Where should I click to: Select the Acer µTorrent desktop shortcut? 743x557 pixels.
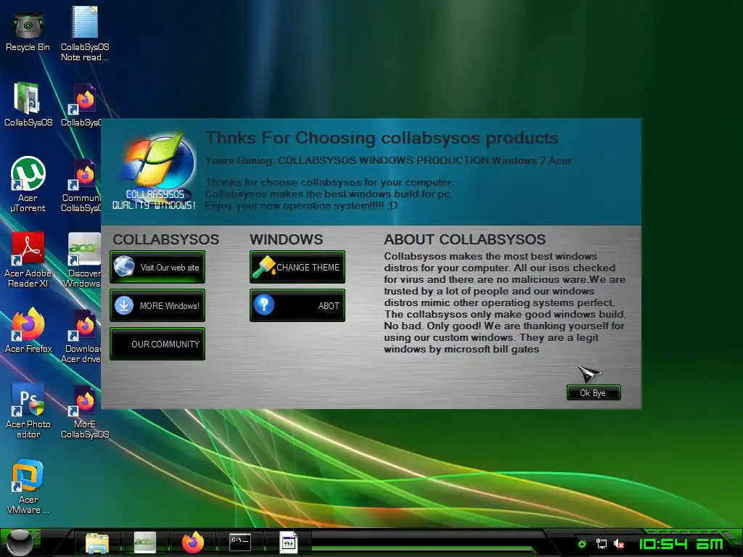tap(28, 183)
